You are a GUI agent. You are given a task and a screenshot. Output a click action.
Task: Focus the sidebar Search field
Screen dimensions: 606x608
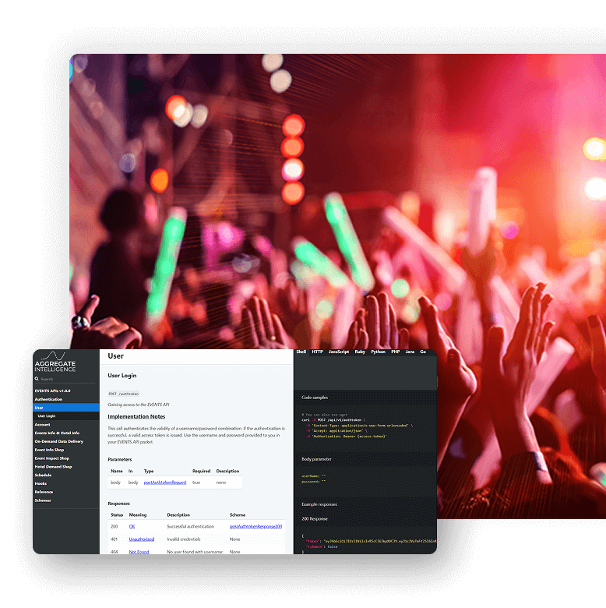[x=67, y=379]
